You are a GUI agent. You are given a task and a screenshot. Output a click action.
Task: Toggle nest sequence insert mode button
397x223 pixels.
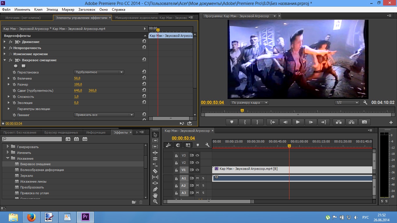(168, 145)
